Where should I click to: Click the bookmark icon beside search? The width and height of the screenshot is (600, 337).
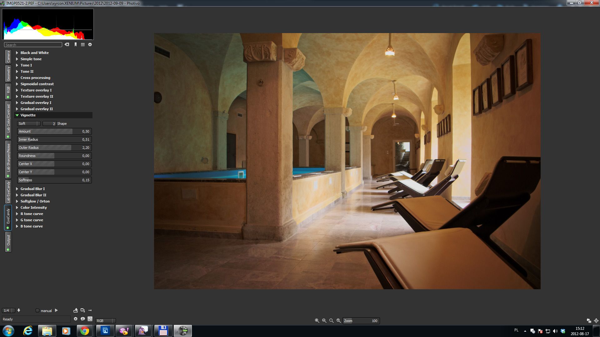[x=76, y=45]
